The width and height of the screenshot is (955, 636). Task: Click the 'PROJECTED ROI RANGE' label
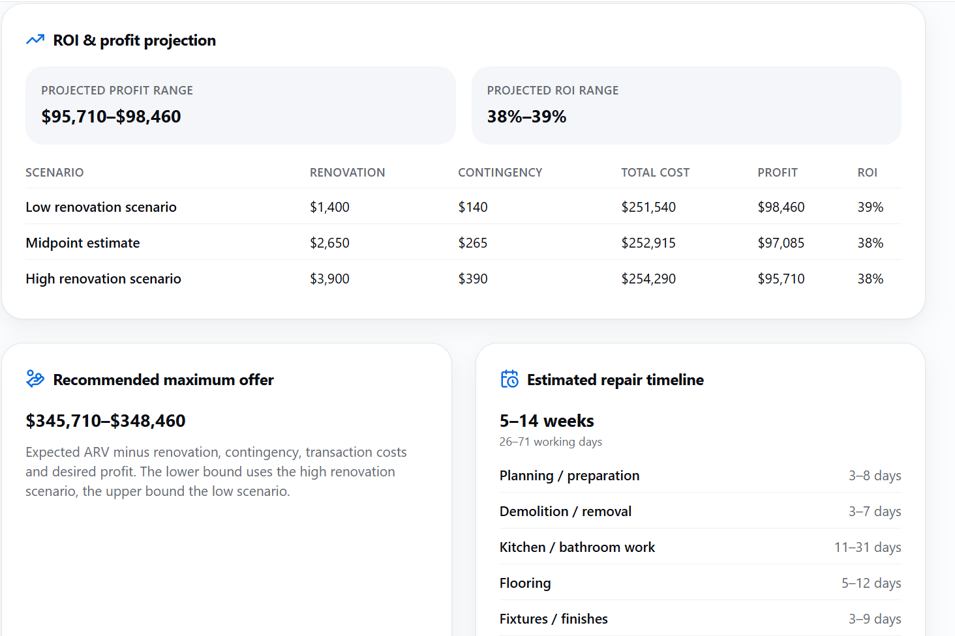(x=553, y=91)
